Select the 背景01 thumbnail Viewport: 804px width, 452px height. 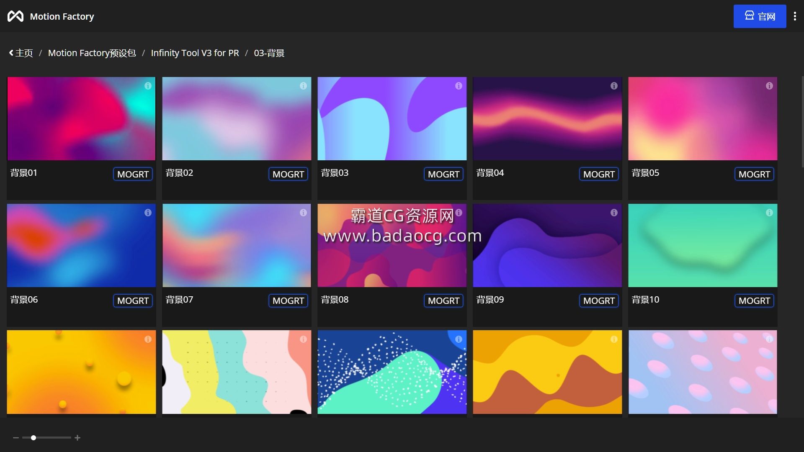81,118
